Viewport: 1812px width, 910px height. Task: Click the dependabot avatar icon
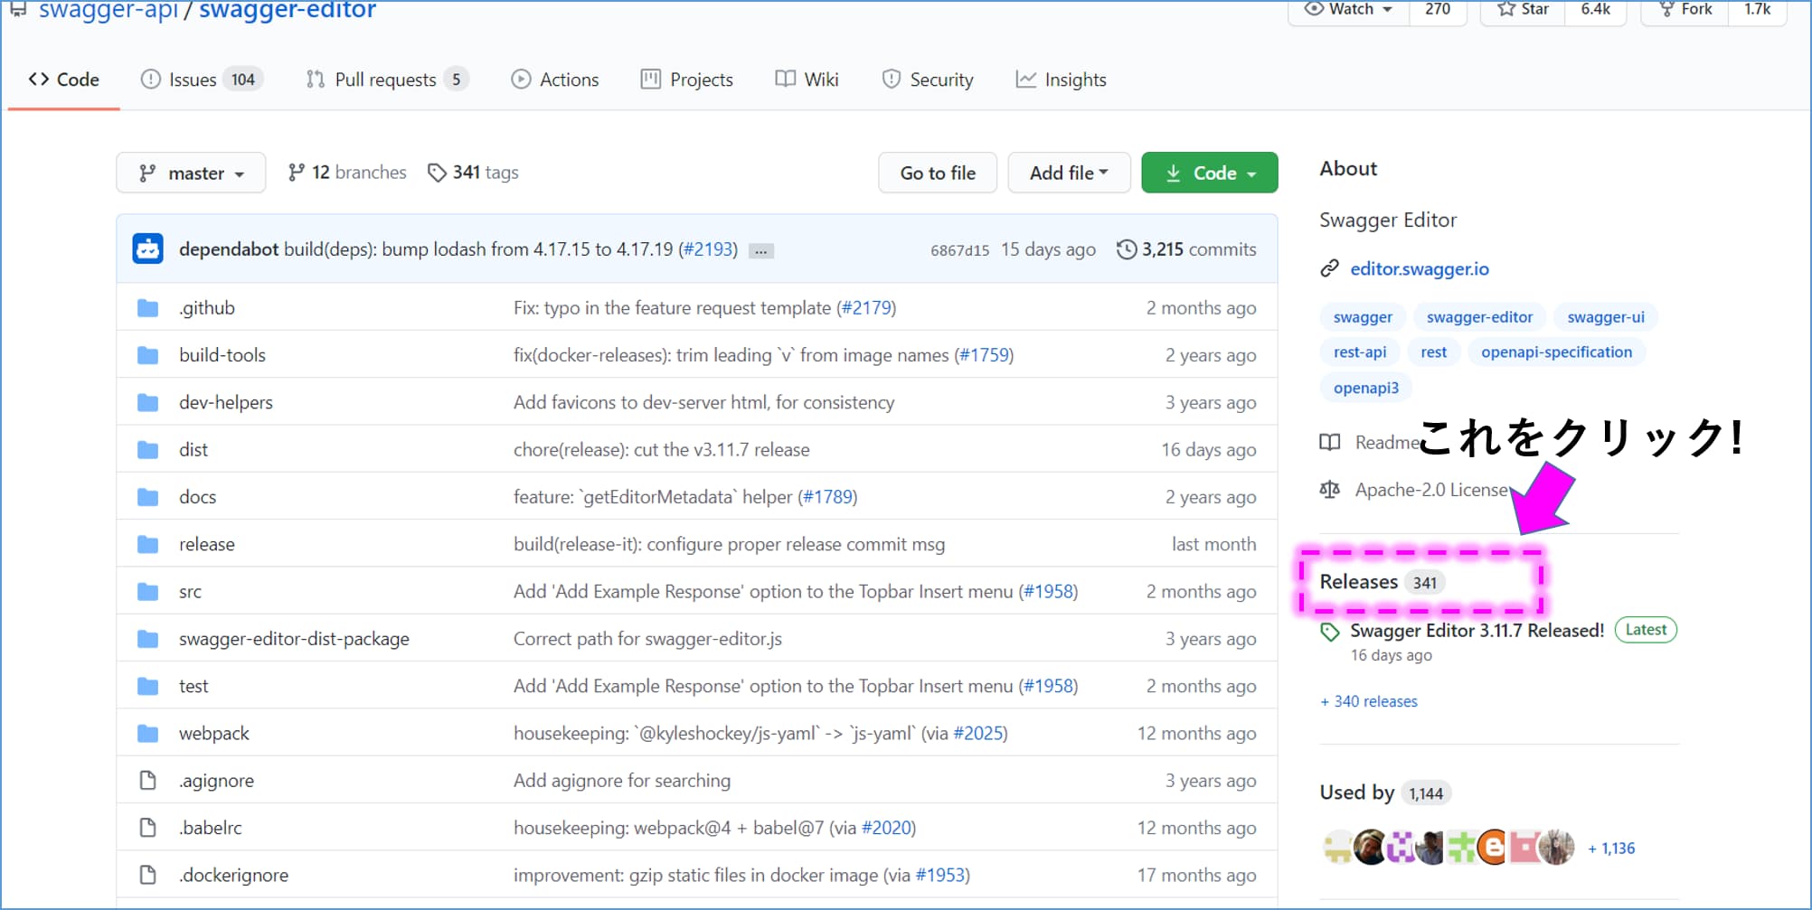coord(148,249)
